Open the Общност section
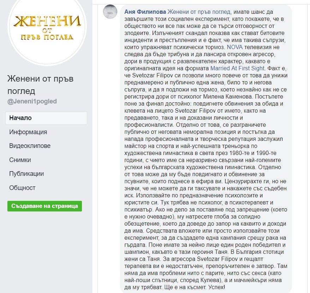The width and height of the screenshot is (310, 293). [x=22, y=188]
